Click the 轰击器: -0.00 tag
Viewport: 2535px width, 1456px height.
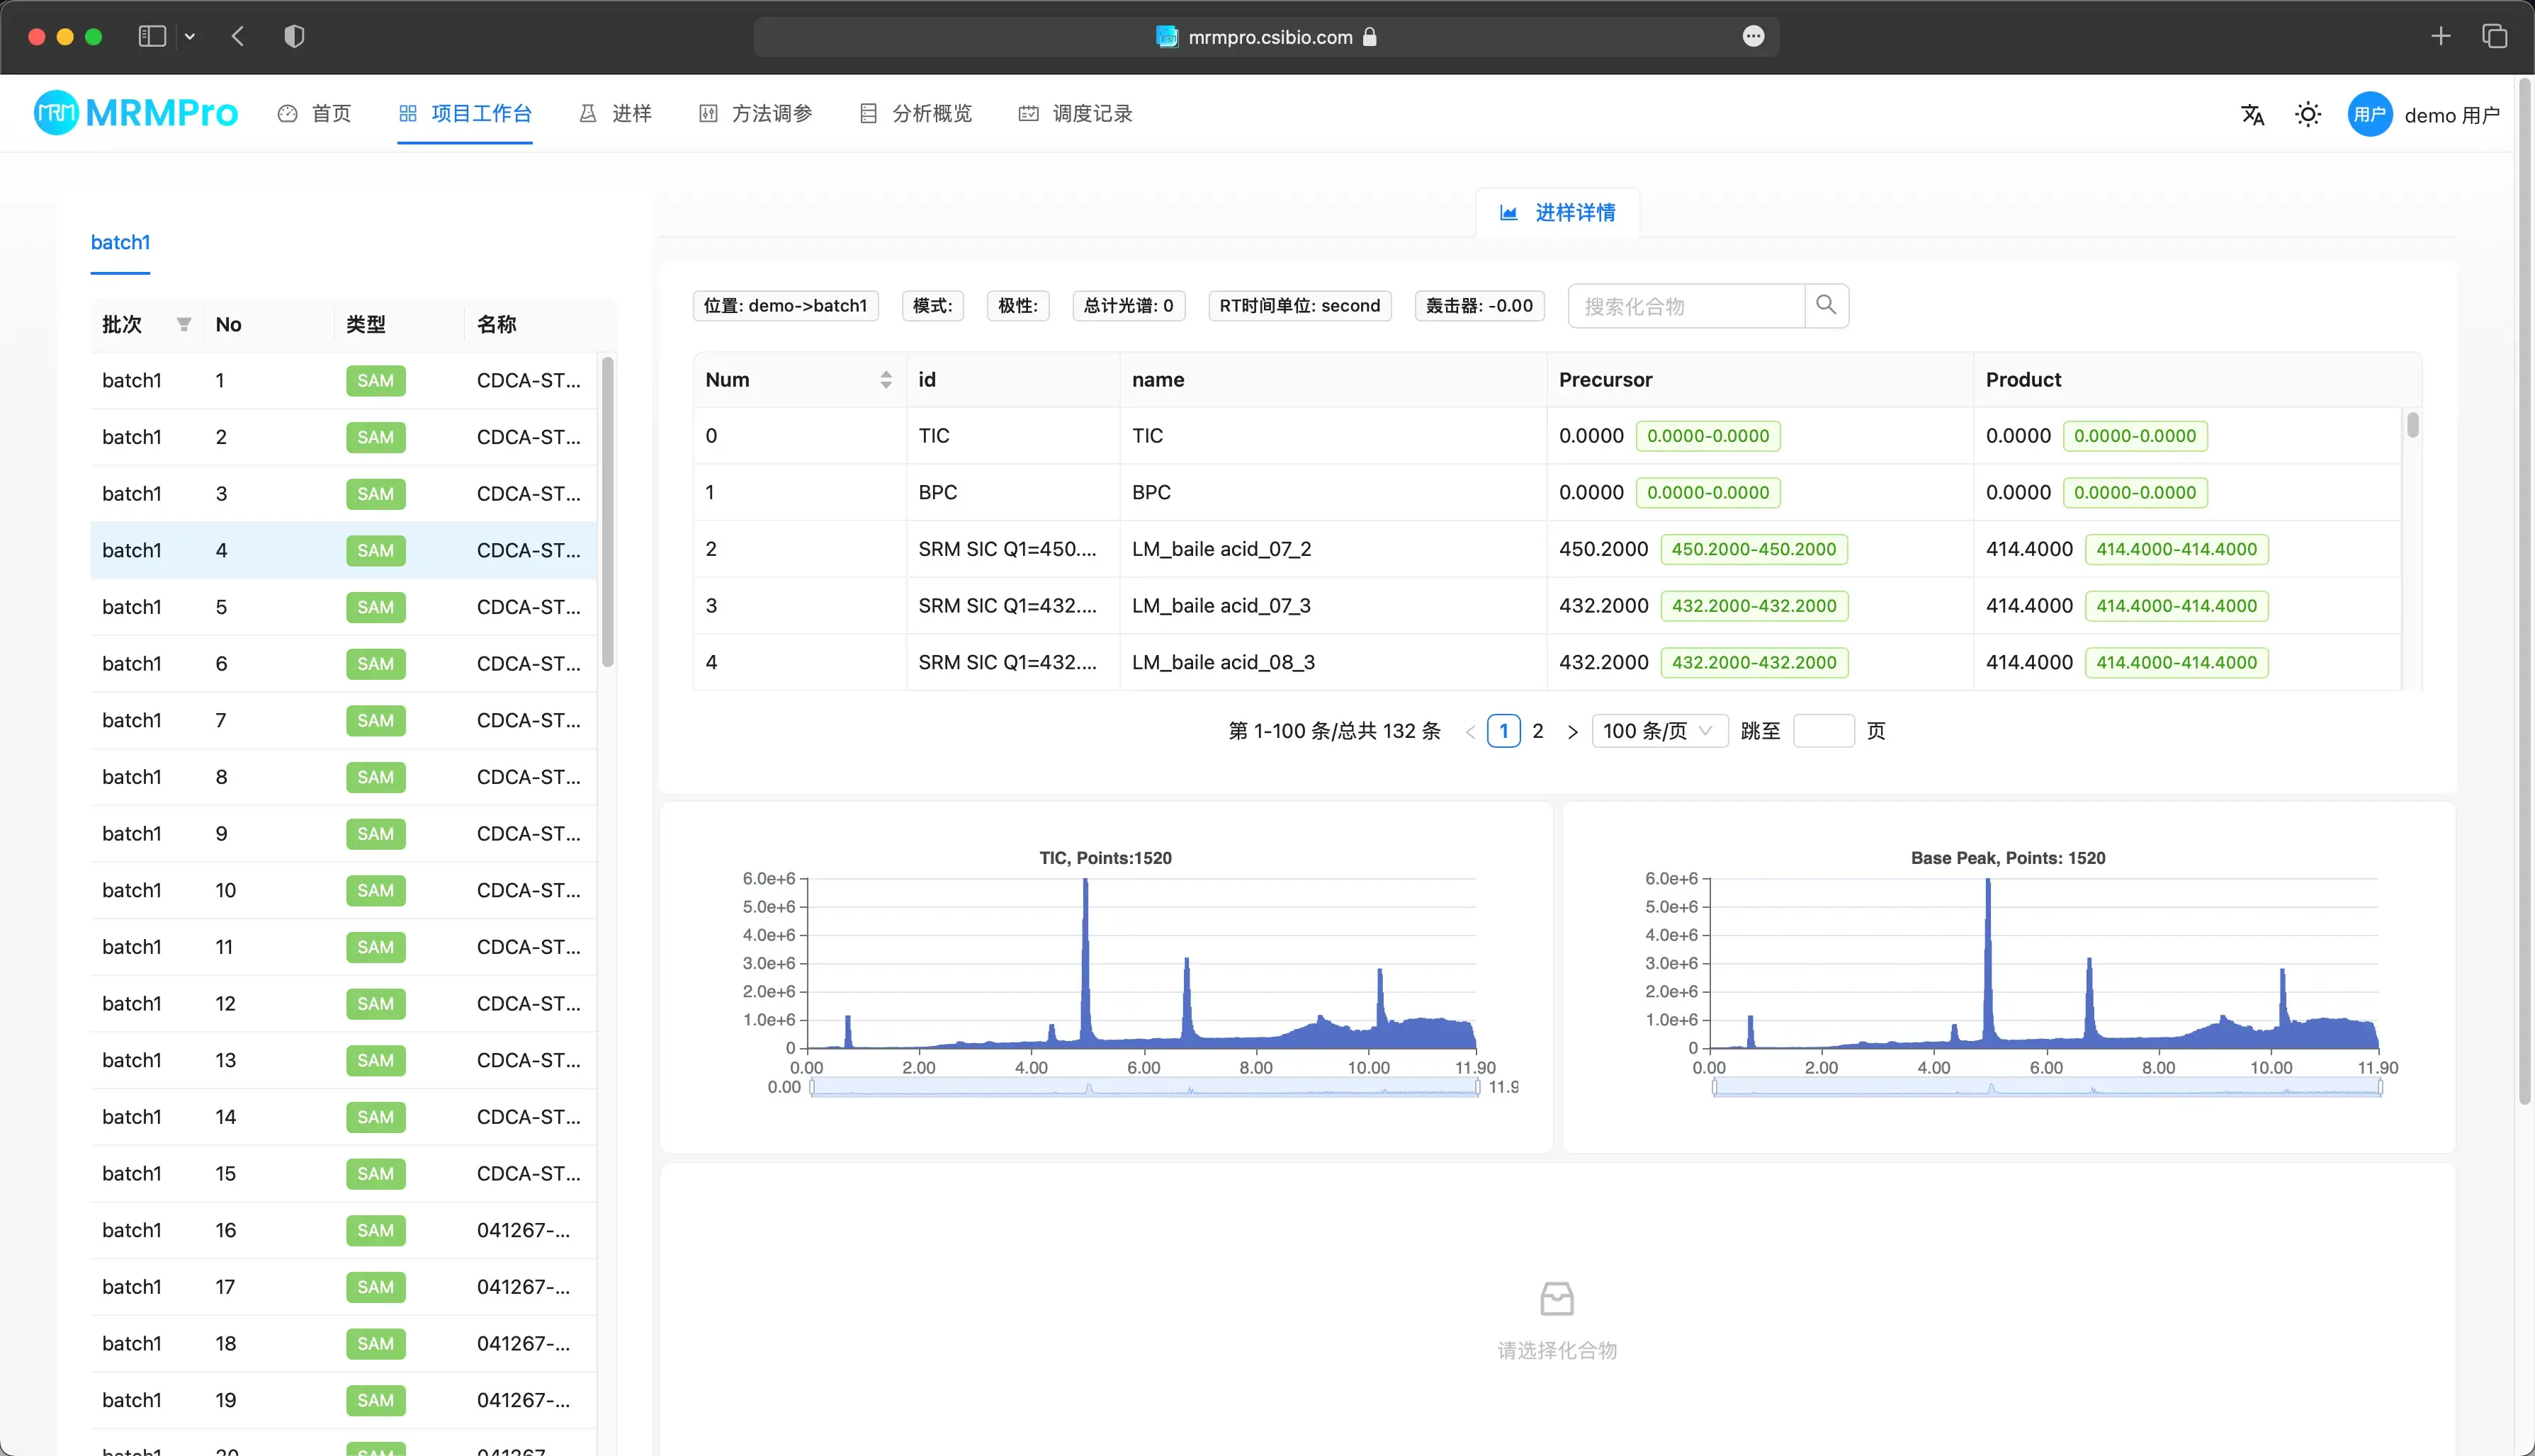tap(1479, 306)
